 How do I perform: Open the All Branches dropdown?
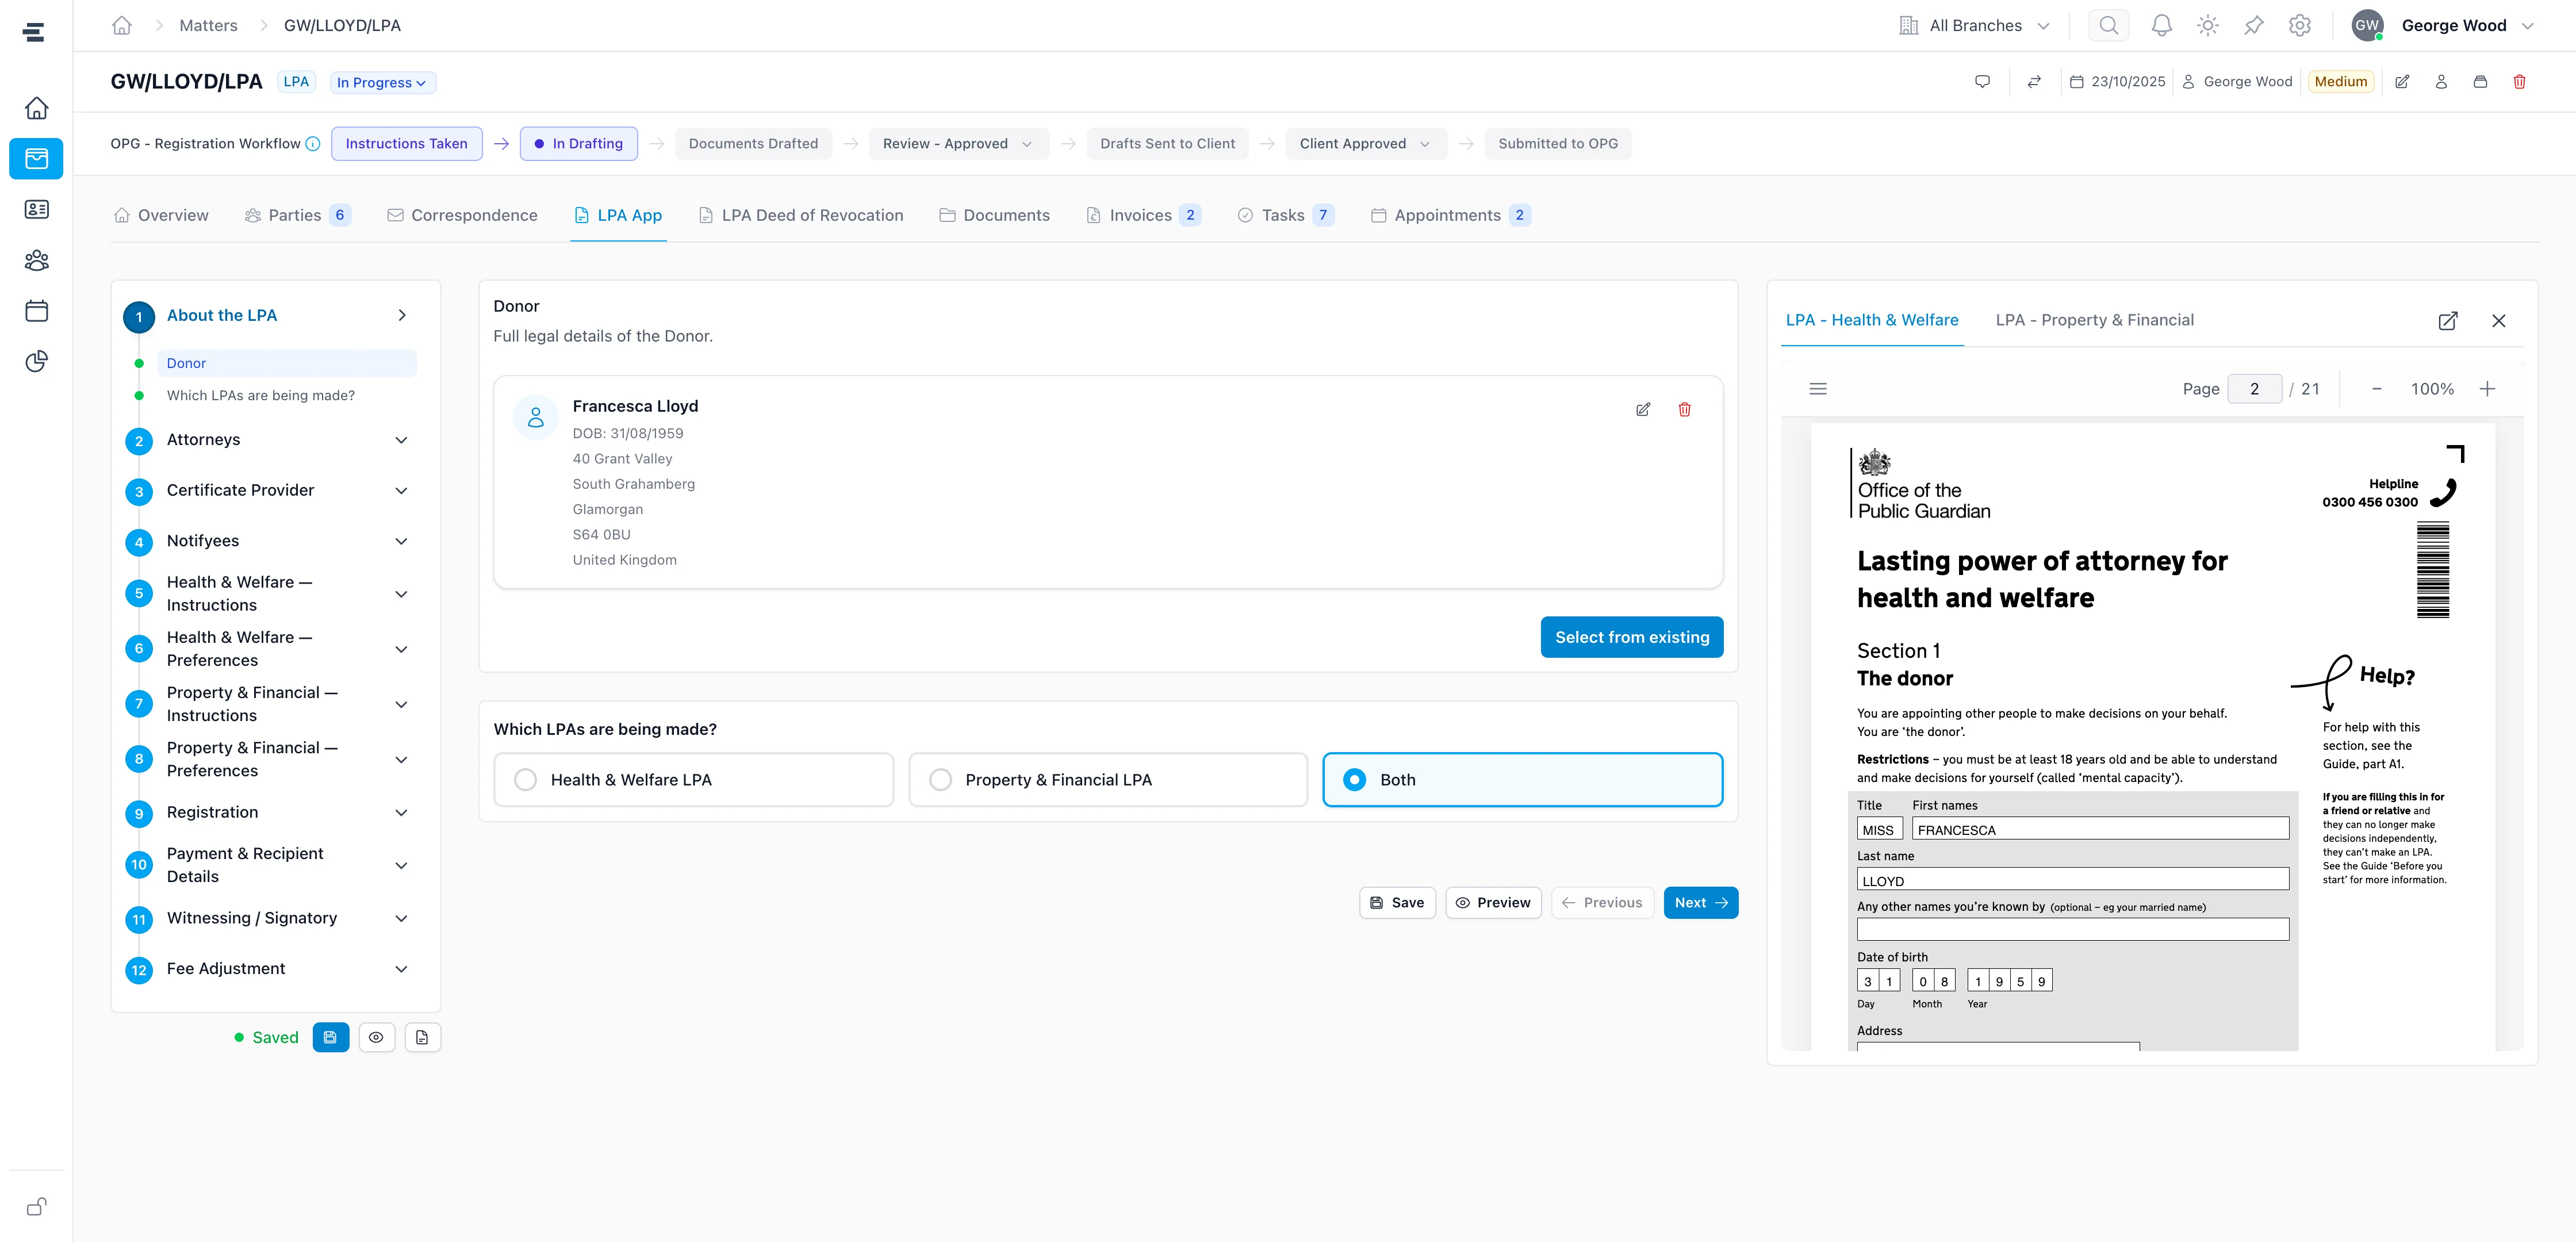tap(1974, 26)
